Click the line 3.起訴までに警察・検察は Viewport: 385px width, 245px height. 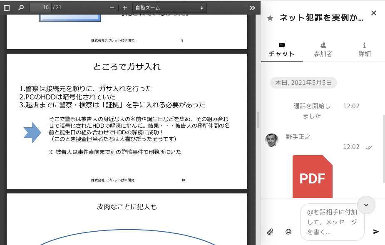[112, 105]
